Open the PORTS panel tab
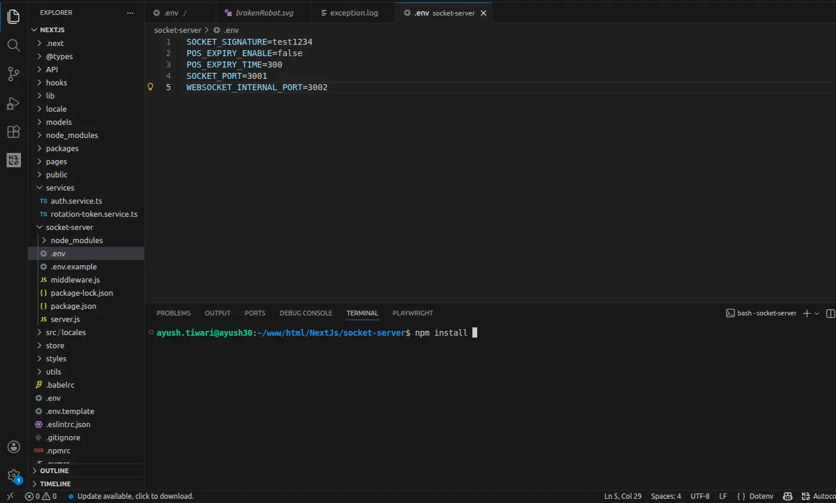The image size is (836, 503). tap(255, 313)
